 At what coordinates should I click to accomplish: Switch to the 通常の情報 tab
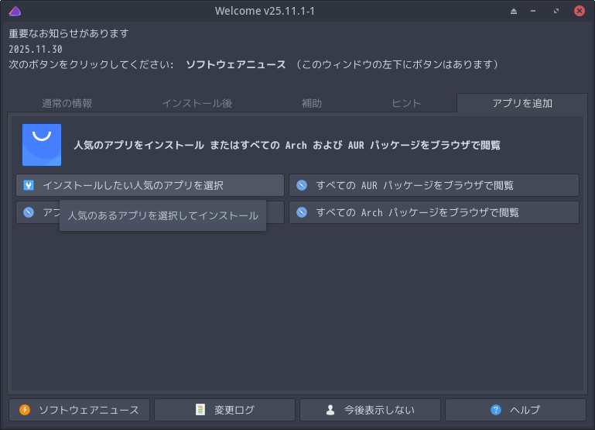point(67,103)
